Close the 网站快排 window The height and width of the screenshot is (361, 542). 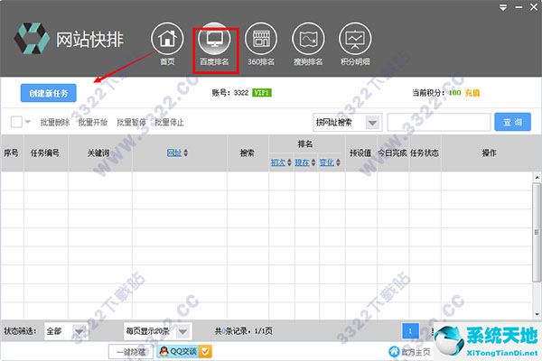coord(534,7)
